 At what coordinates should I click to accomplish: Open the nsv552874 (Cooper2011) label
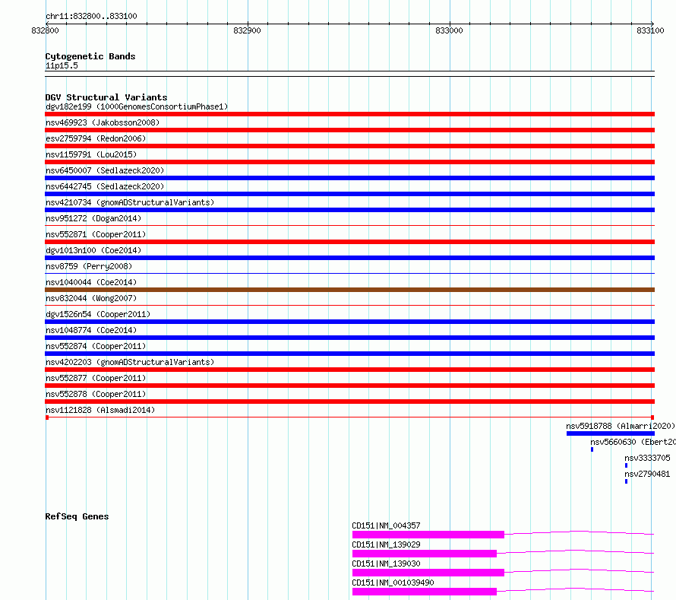pos(96,346)
